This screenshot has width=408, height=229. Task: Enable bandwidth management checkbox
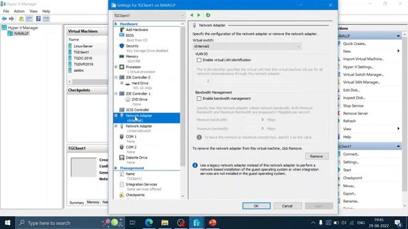[x=199, y=99]
